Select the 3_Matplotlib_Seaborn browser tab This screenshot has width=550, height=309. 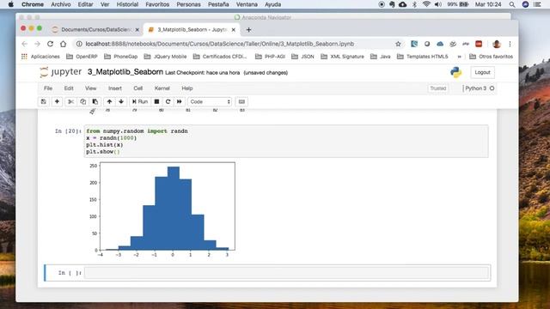(192, 30)
